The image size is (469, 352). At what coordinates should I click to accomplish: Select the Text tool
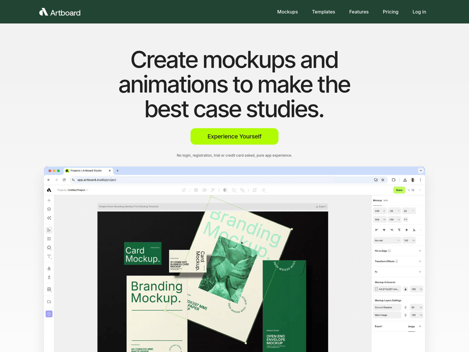(49, 257)
